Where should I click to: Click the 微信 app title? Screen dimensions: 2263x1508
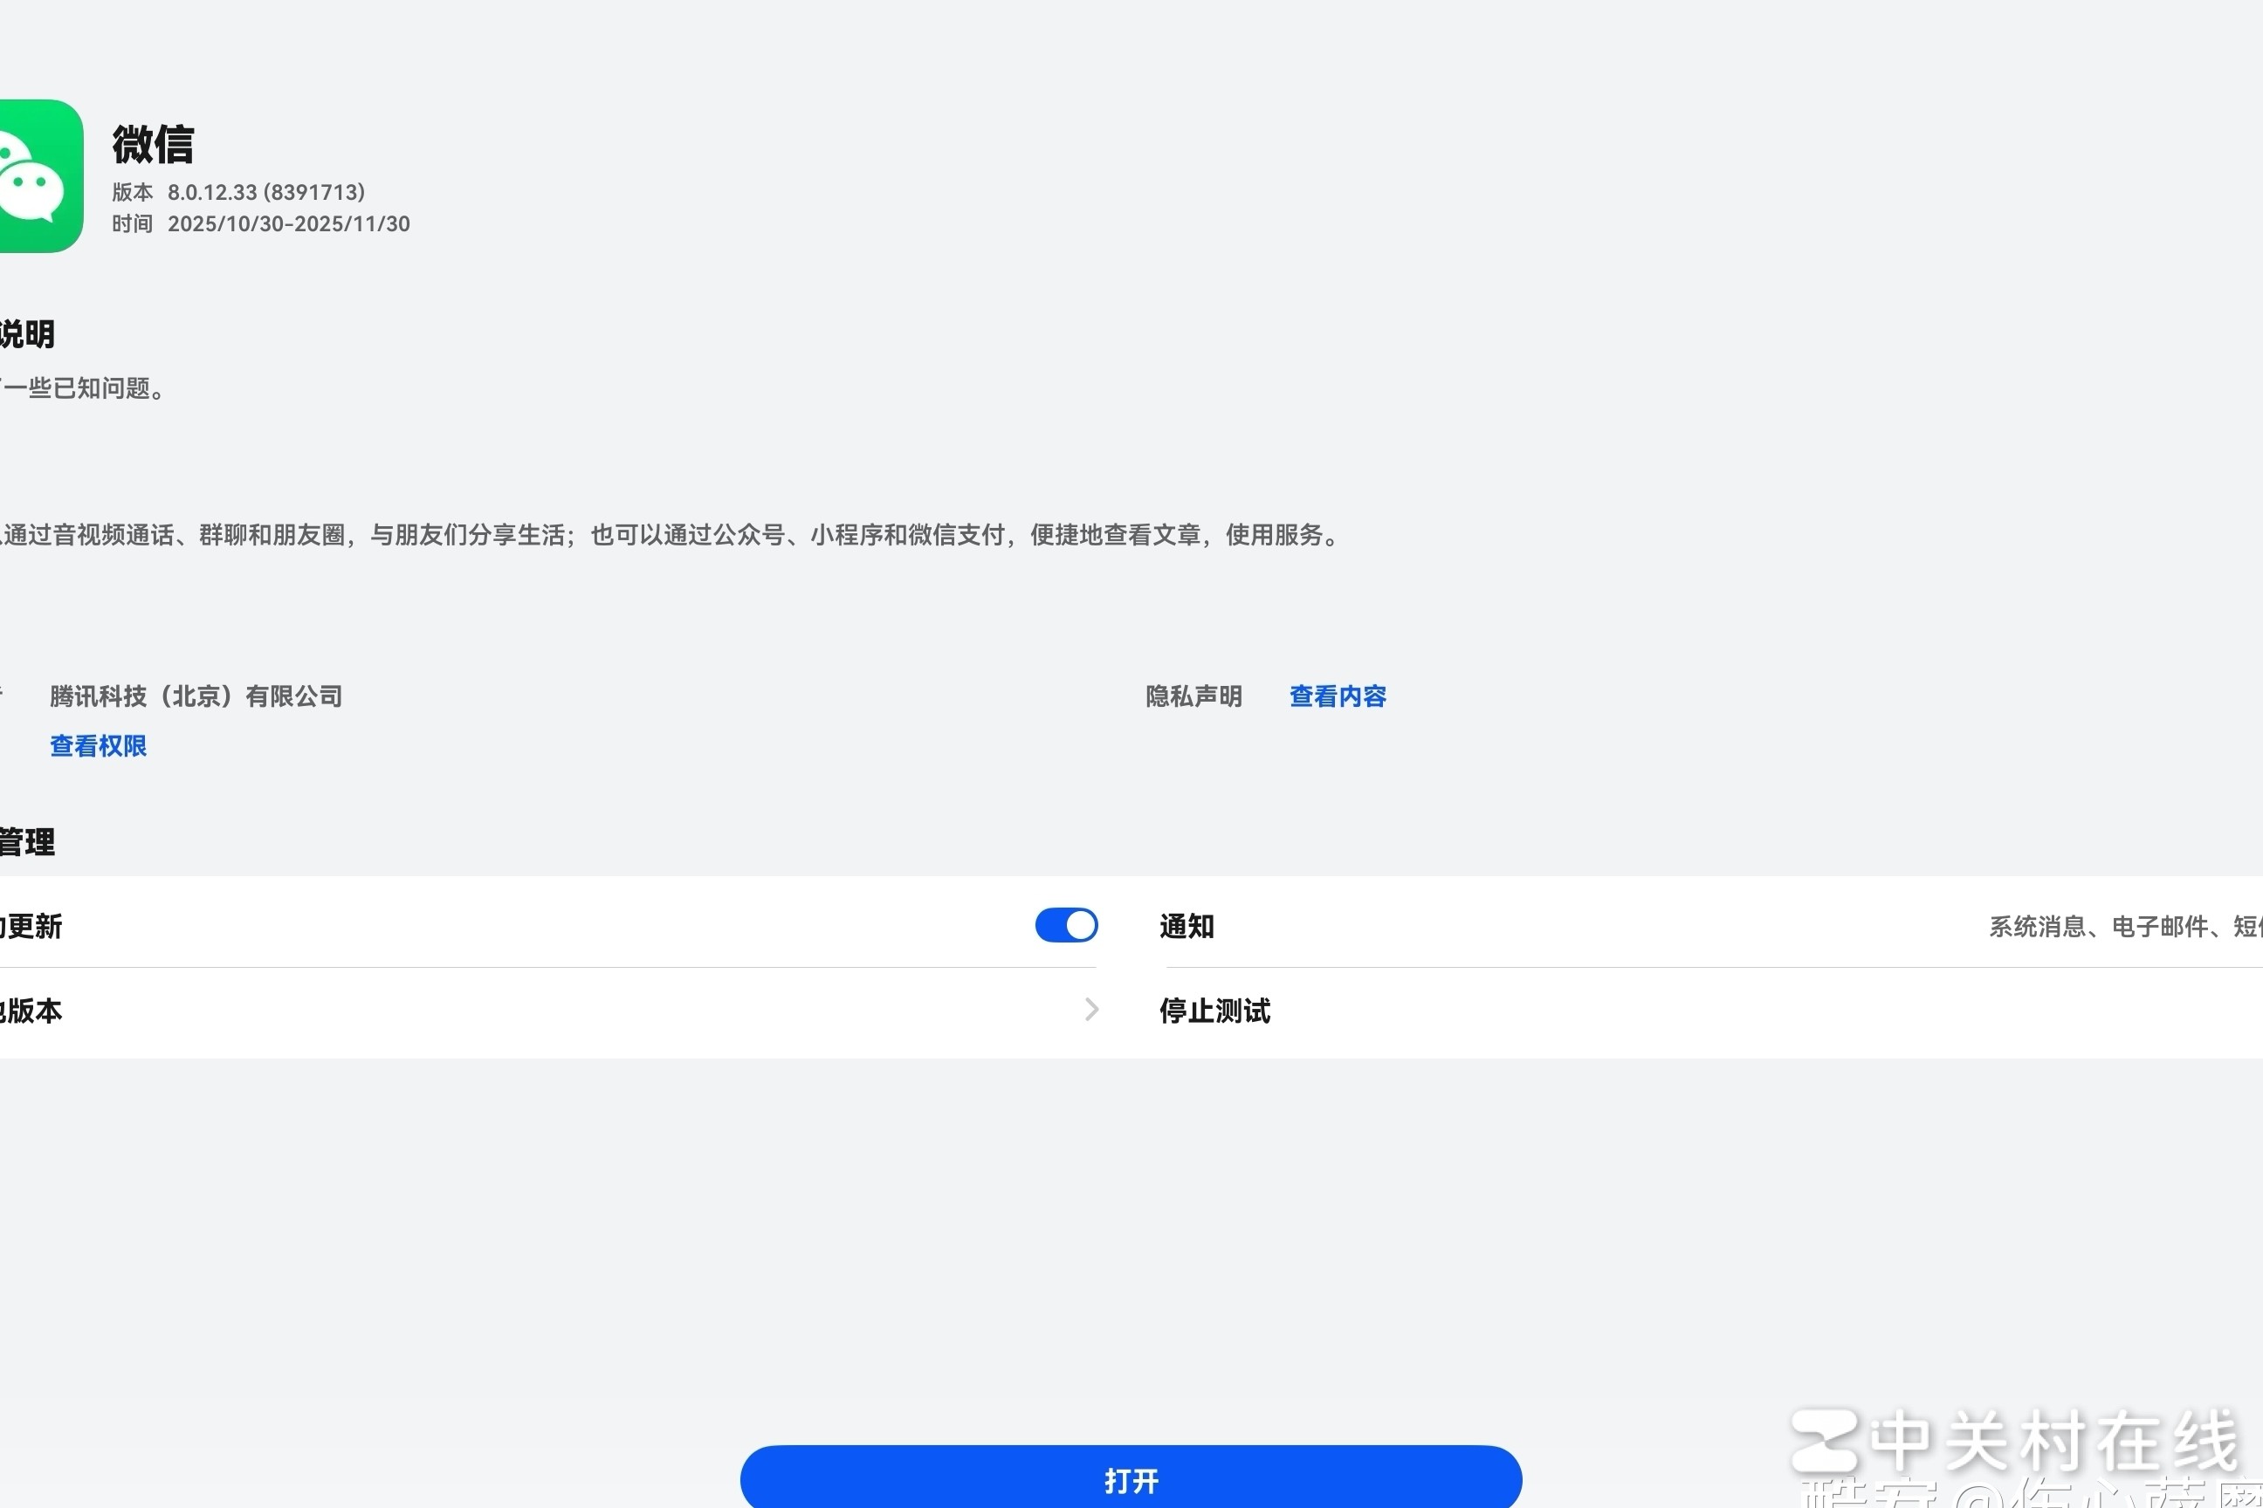(x=153, y=144)
